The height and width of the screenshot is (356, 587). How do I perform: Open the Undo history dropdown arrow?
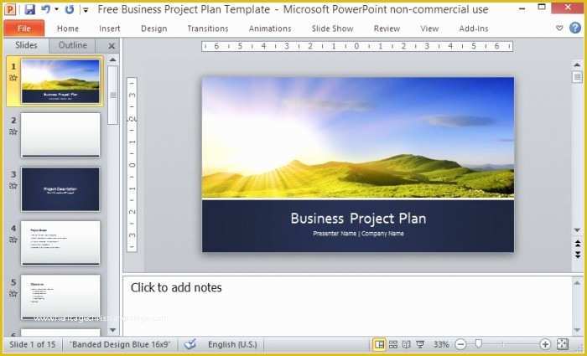(56, 9)
